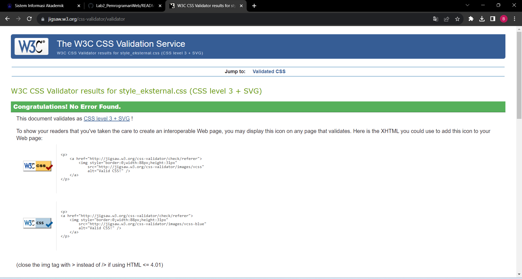
Task: Bookmark this page with the star icon
Action: click(458, 19)
